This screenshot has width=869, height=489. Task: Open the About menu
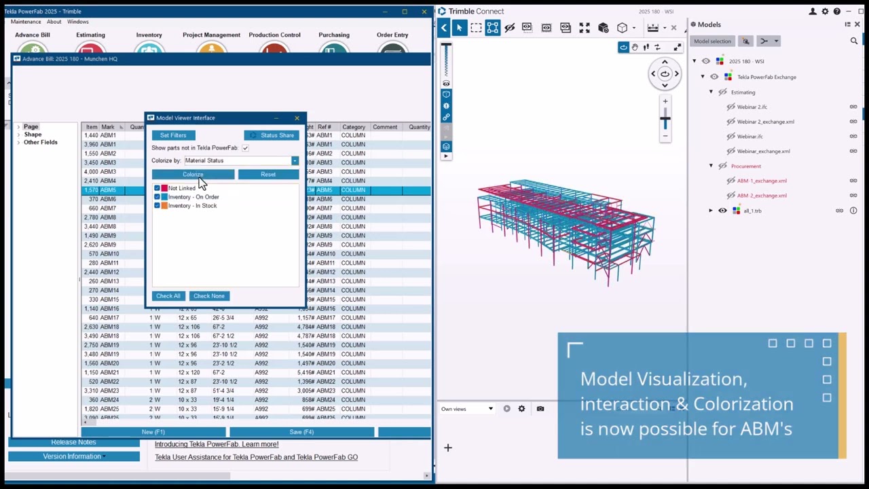point(54,22)
